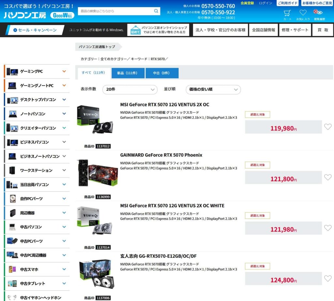
Task: Open 玄人志向 graphics card thumbnail
Action: (97, 274)
